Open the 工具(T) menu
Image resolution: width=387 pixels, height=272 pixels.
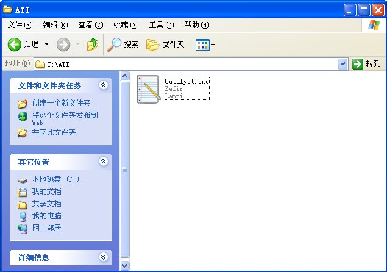click(x=162, y=25)
